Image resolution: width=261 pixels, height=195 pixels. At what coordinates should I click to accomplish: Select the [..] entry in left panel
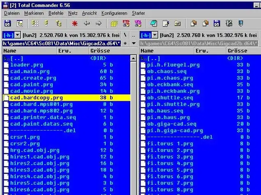point(67,58)
